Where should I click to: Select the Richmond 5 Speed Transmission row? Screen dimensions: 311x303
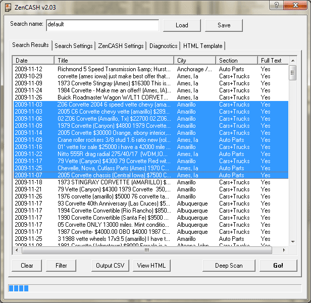point(114,69)
